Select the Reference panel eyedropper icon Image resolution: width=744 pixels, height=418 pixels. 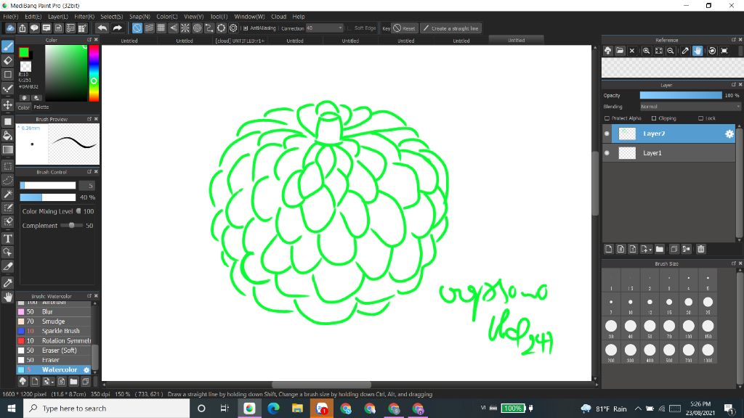point(685,51)
